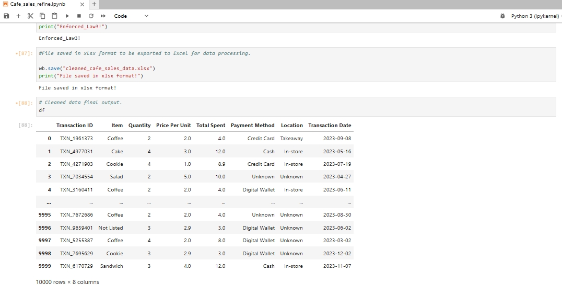This screenshot has width=562, height=306.
Task: Click TXN_6170729 cell
Action: (76, 266)
